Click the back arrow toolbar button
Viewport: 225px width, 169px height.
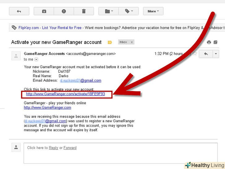tap(19, 11)
